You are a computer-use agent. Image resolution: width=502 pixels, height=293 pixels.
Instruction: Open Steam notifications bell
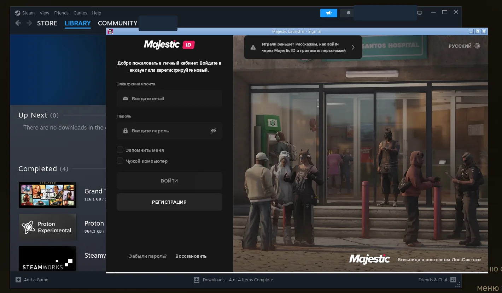[x=349, y=13]
